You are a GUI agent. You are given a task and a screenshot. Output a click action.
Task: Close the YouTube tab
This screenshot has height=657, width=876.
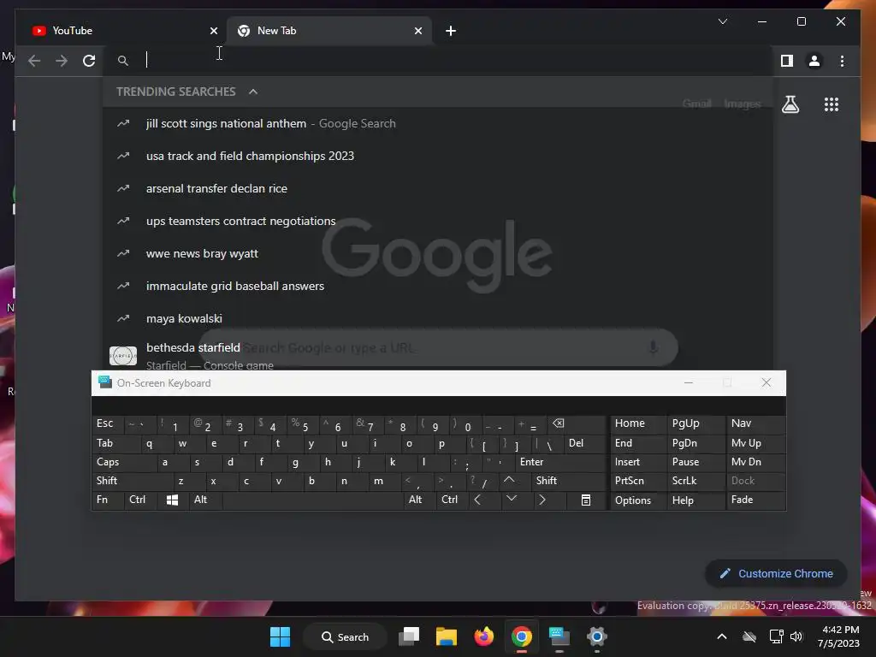(213, 31)
